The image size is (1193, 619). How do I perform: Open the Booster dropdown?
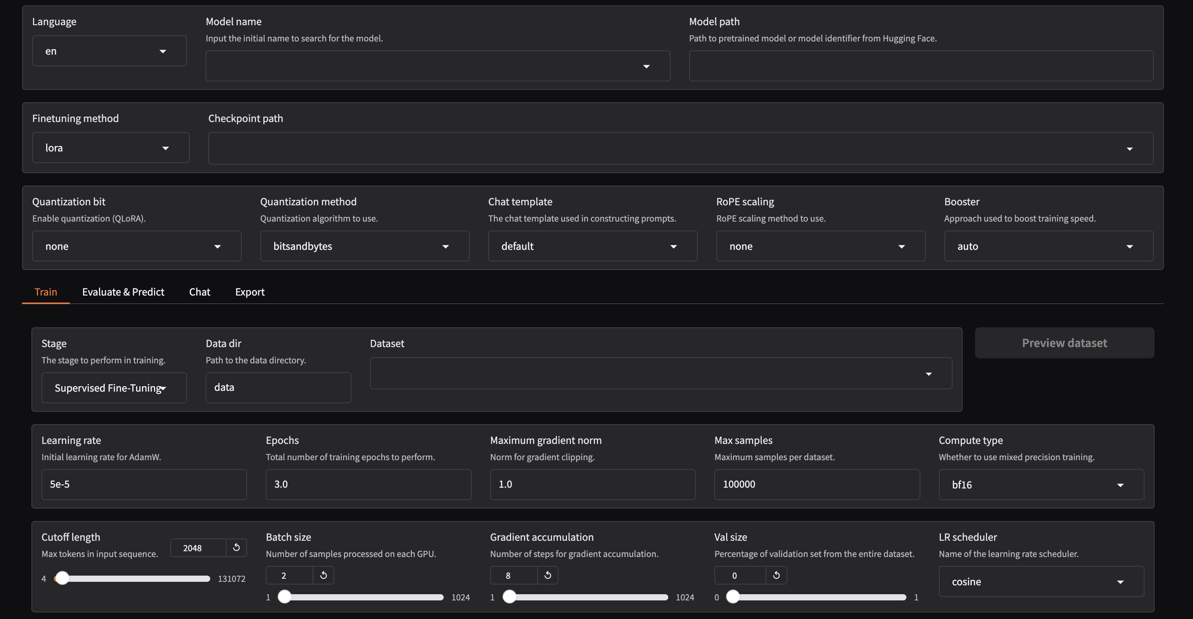1048,246
